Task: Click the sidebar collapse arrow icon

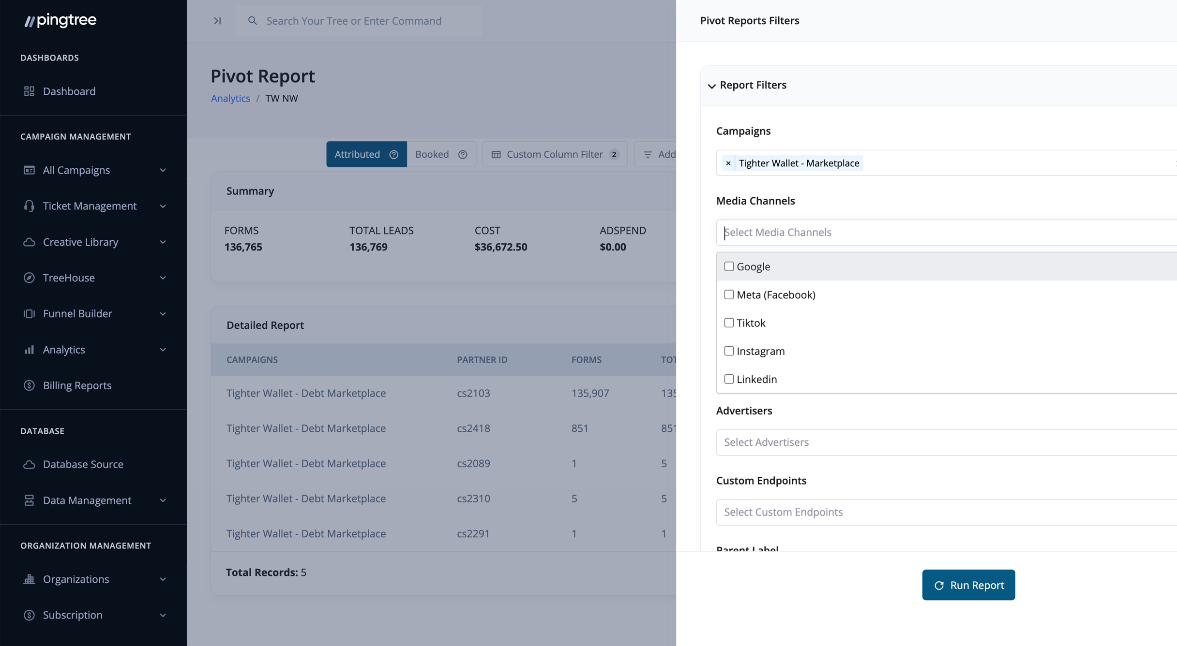Action: pos(217,21)
